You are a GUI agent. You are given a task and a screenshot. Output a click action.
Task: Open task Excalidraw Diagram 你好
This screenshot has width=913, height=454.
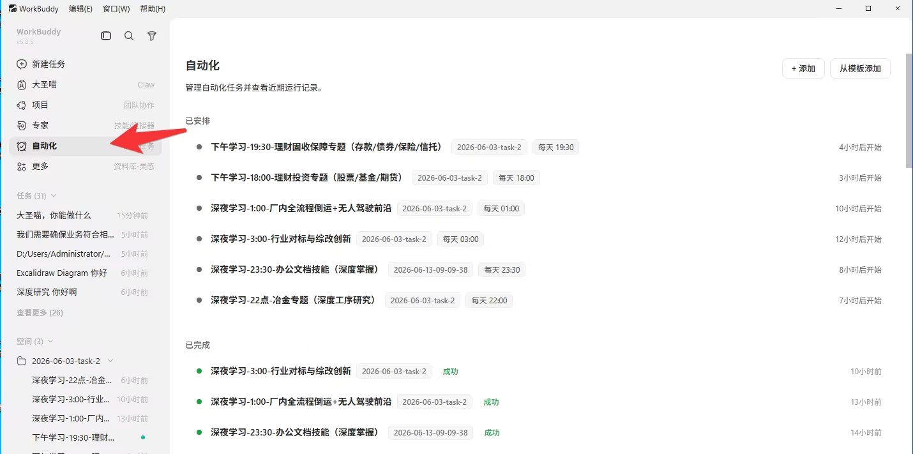[x=86, y=273]
